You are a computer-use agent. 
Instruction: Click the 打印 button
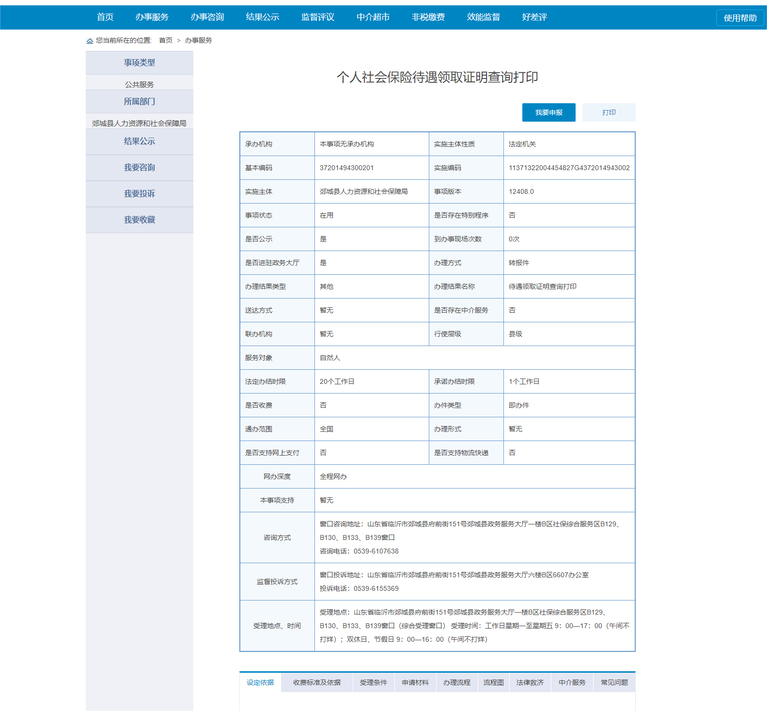(x=609, y=112)
